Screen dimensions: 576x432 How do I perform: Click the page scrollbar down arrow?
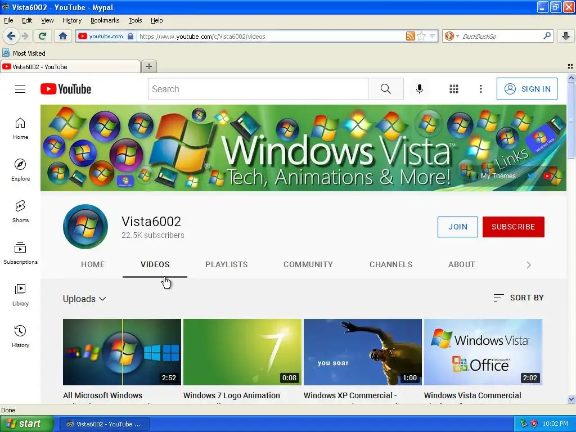pyautogui.click(x=571, y=399)
